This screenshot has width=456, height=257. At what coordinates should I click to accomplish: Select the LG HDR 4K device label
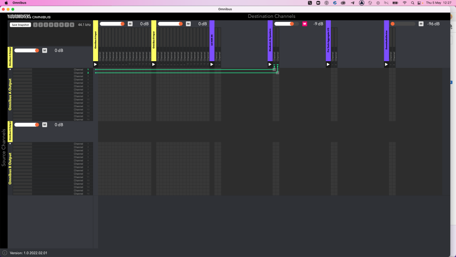pyautogui.click(x=212, y=41)
